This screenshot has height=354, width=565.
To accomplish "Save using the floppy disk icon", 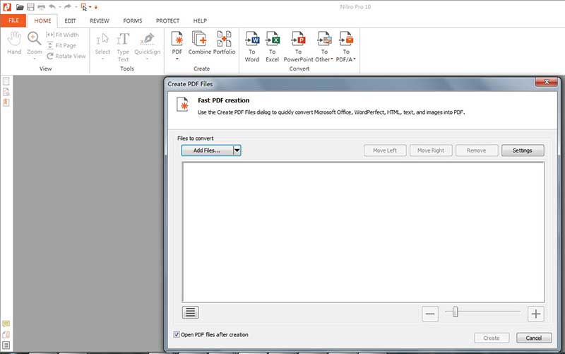I will tap(30, 7).
